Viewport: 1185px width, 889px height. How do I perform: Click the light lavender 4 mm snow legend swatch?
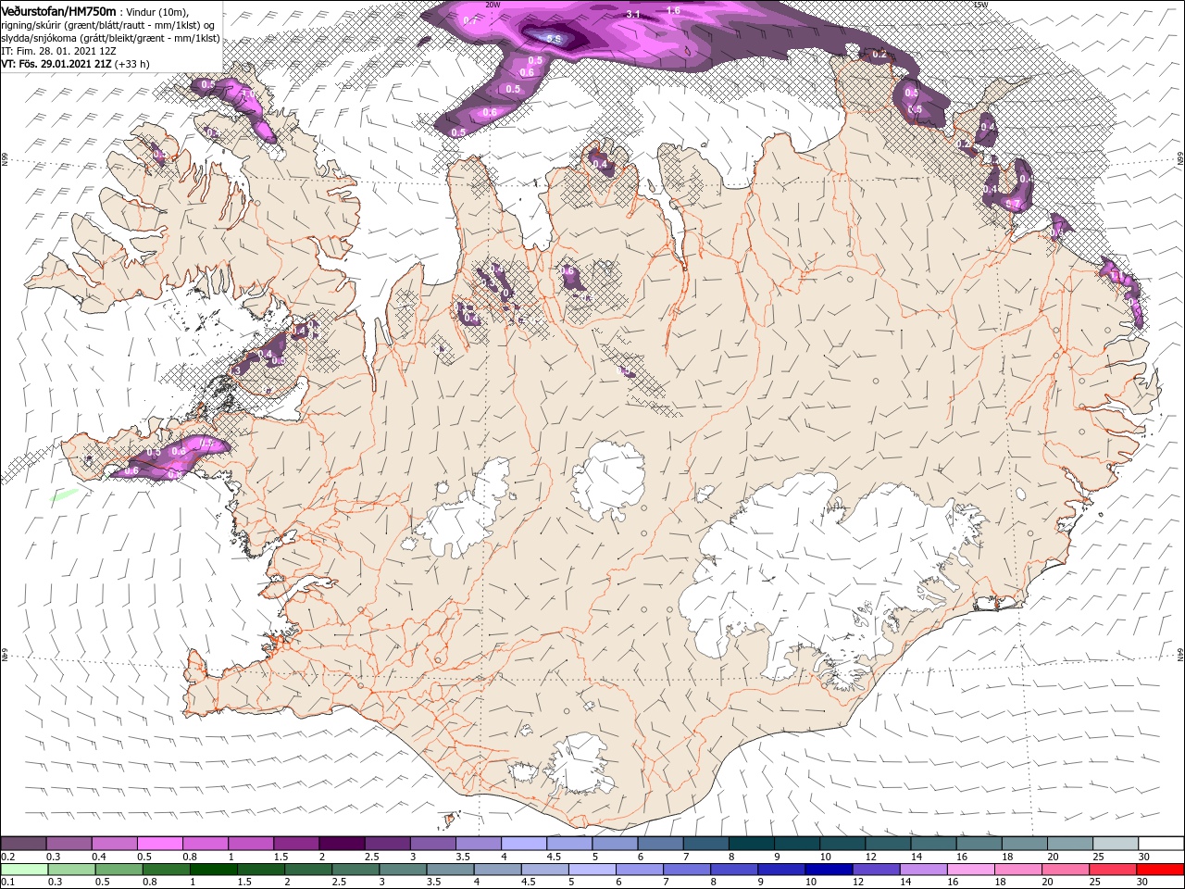pyautogui.click(x=523, y=844)
